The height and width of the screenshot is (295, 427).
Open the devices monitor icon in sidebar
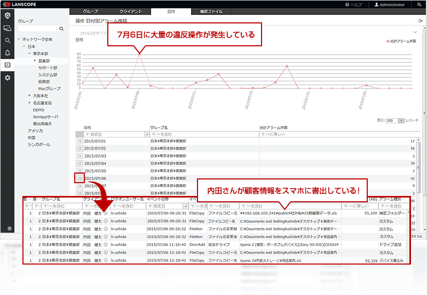[7, 28]
